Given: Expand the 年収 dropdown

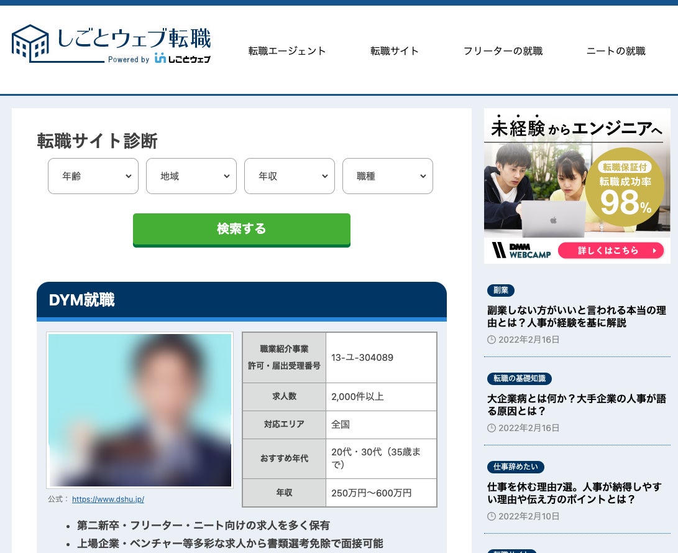Looking at the screenshot, I should 289,176.
